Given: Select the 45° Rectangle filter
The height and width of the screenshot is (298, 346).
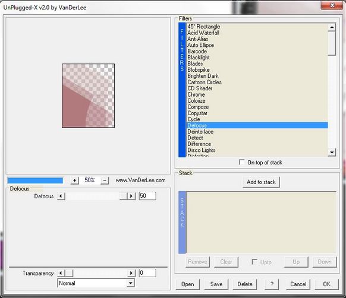Looking at the screenshot, I should 257,27.
